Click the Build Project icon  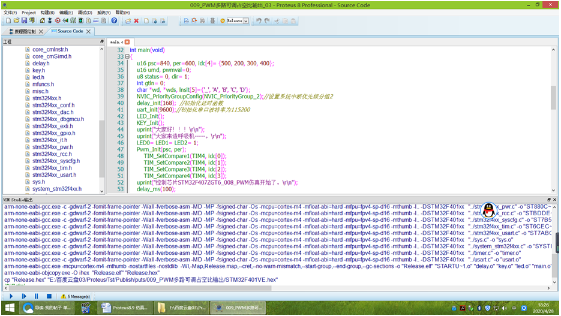[x=186, y=21]
